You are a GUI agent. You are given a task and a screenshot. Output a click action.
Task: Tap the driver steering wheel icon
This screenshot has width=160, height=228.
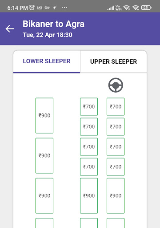[x=116, y=85]
